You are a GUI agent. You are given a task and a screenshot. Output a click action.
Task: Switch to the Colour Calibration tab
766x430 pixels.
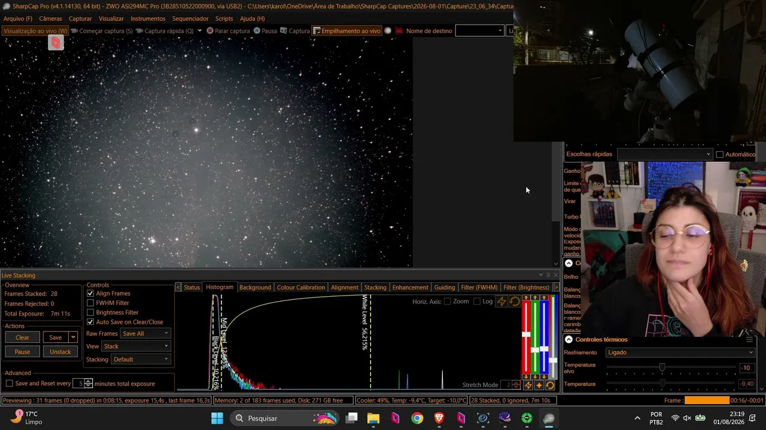(x=301, y=287)
